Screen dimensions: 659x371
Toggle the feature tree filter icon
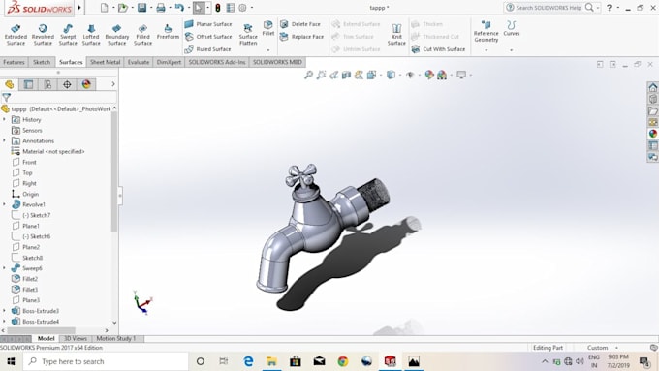point(7,98)
